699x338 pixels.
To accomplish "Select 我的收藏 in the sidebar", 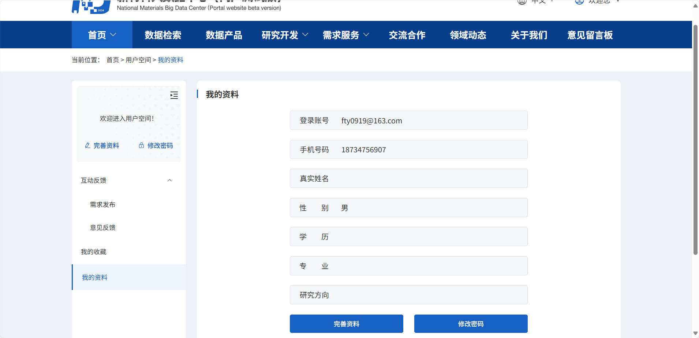I will (94, 252).
